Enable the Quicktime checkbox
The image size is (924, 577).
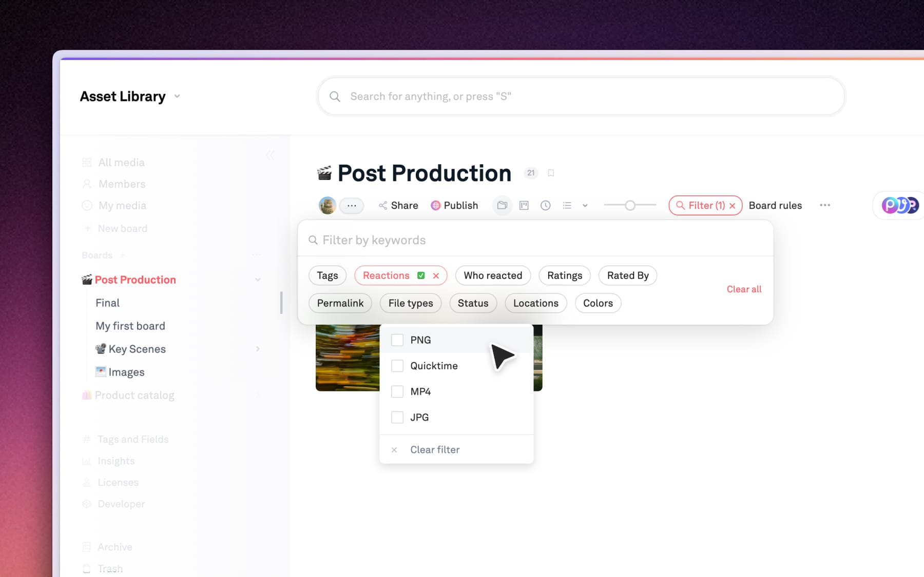pyautogui.click(x=397, y=366)
